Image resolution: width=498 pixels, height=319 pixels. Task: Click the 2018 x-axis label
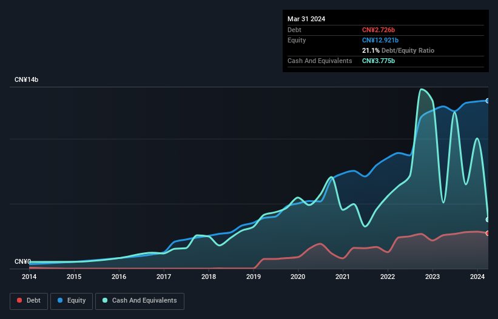(209, 277)
